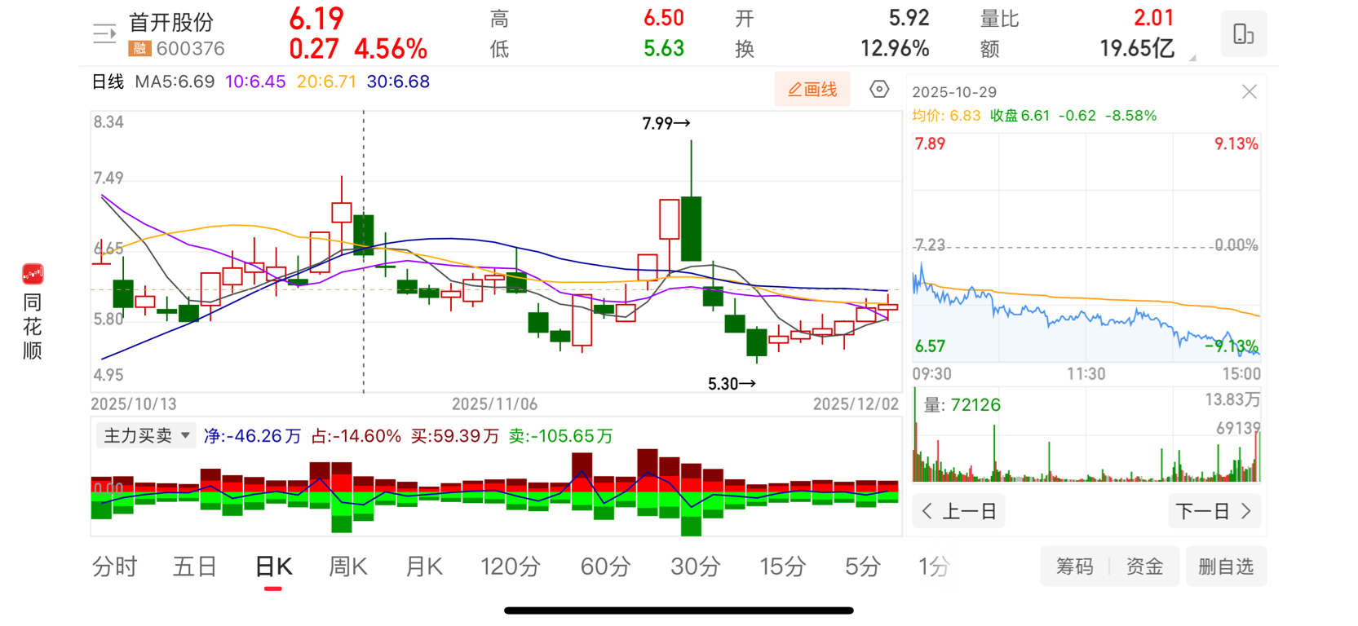Image resolution: width=1358 pixels, height=626 pixels.
Task: Select the 60分 period tab
Action: pyautogui.click(x=605, y=566)
